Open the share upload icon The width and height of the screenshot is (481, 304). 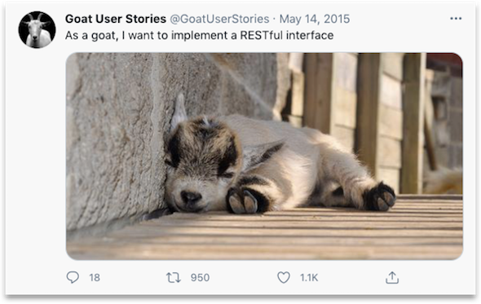coord(392,277)
